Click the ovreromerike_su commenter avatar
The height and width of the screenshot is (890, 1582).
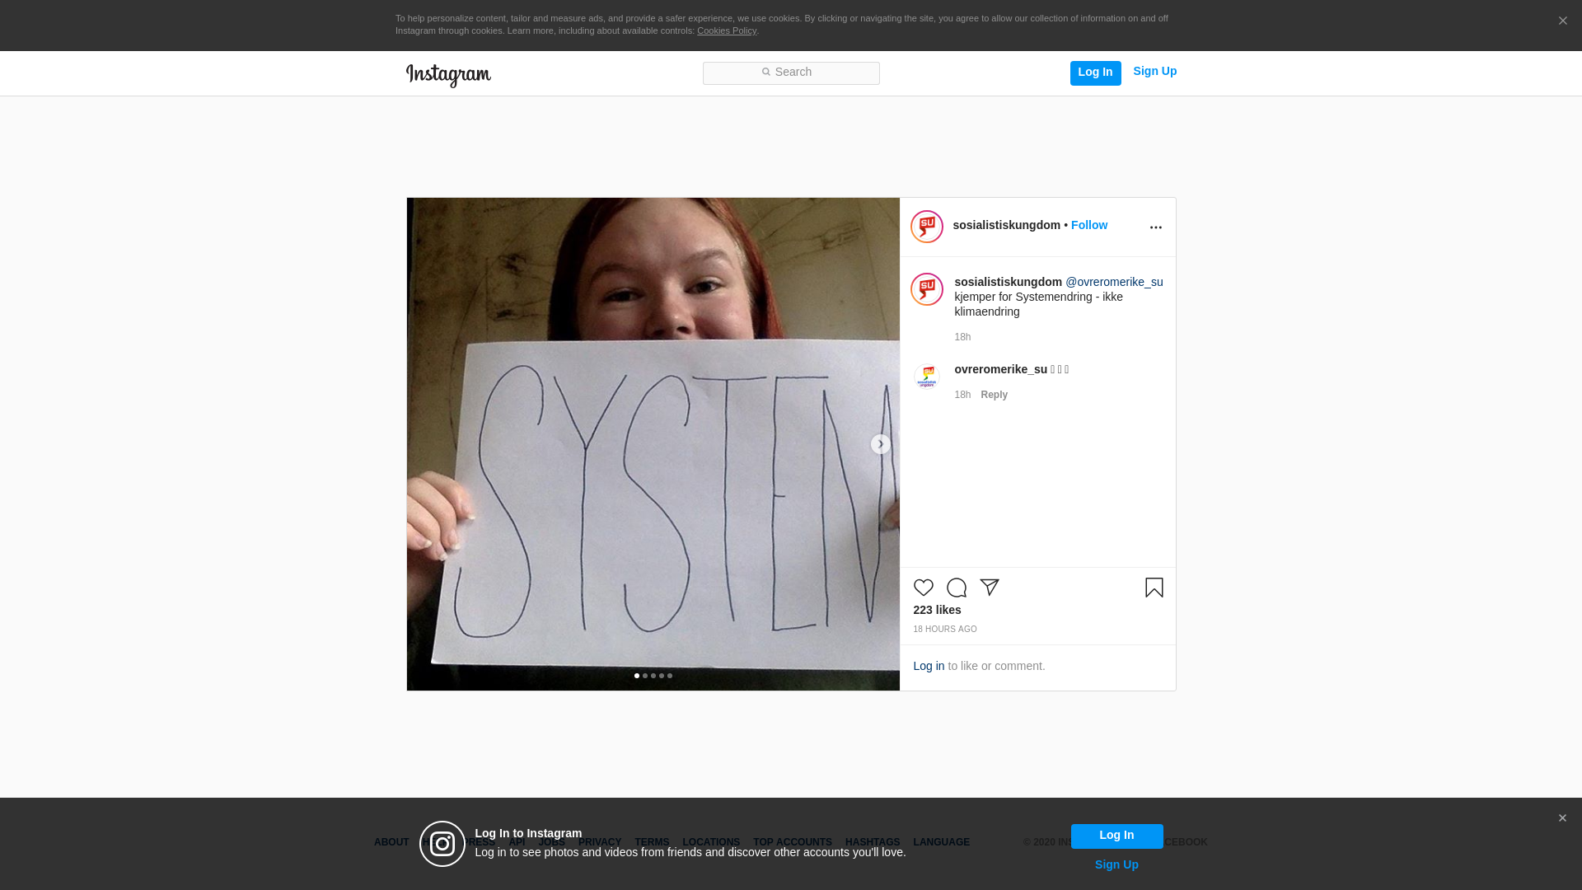927,377
